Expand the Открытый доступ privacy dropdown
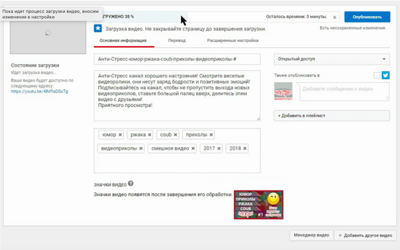Screen dimensions: 400x250 (332, 59)
